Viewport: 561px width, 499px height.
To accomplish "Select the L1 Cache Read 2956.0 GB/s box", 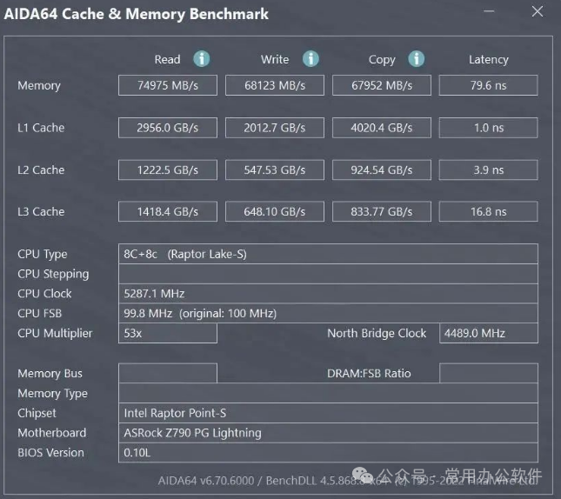I will pos(168,128).
